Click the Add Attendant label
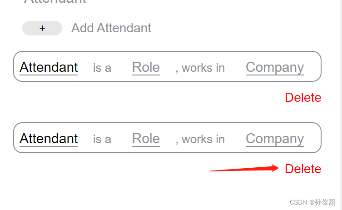 [x=111, y=28]
